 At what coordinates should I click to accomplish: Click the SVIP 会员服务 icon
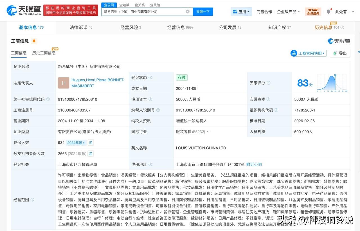(313, 12)
